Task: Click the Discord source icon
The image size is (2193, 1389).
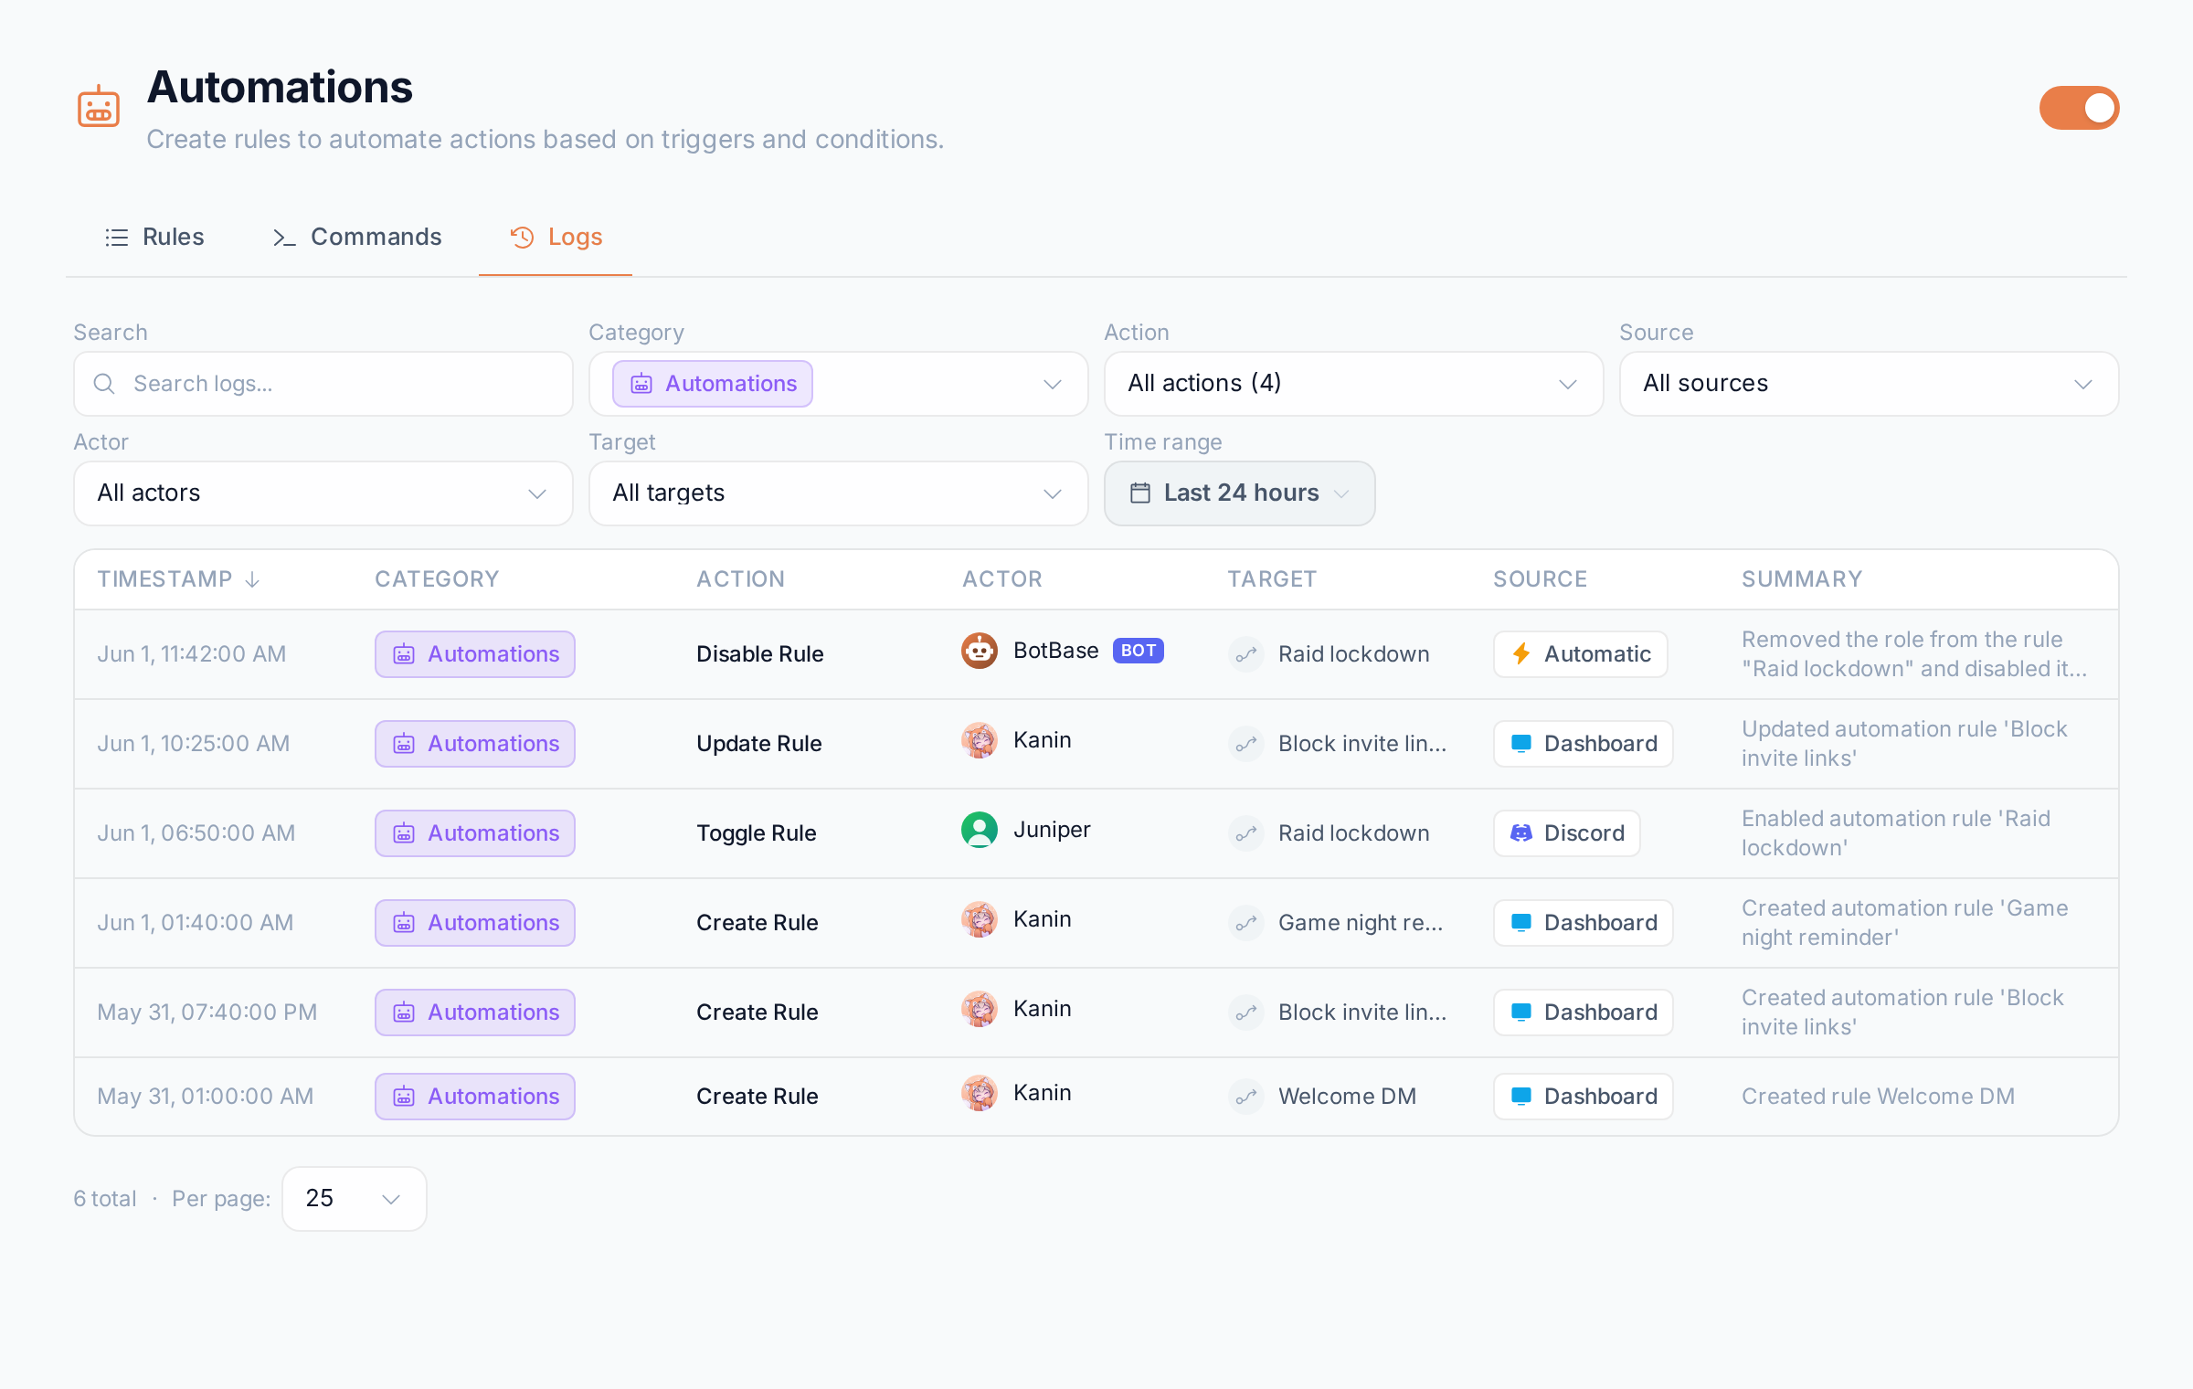Action: pyautogui.click(x=1521, y=833)
